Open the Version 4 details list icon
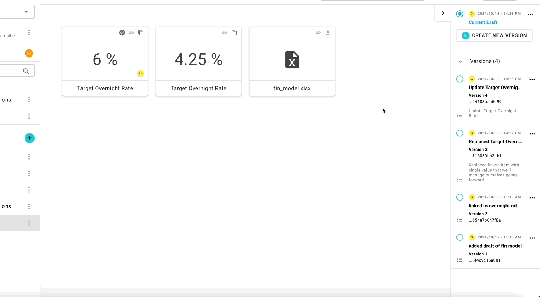540x297 pixels. pos(460,115)
